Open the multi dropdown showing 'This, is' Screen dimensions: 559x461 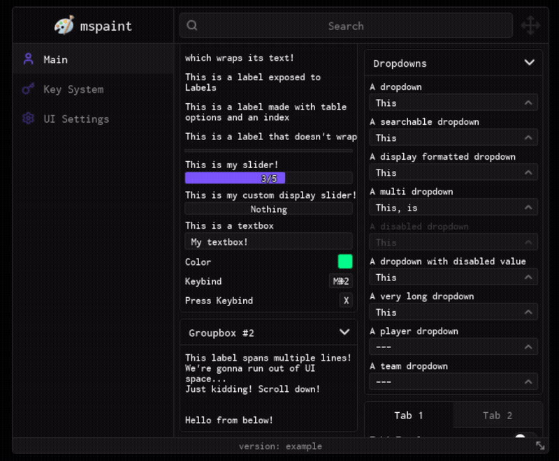(453, 207)
